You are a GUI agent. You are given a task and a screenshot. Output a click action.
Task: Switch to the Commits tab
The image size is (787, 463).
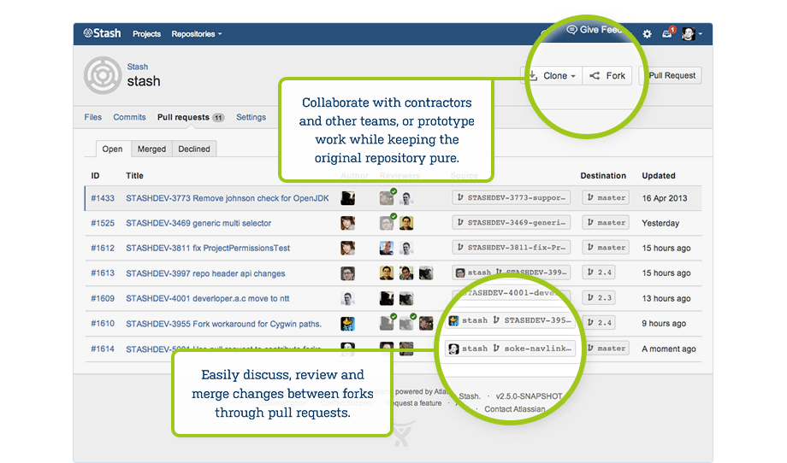(x=129, y=117)
